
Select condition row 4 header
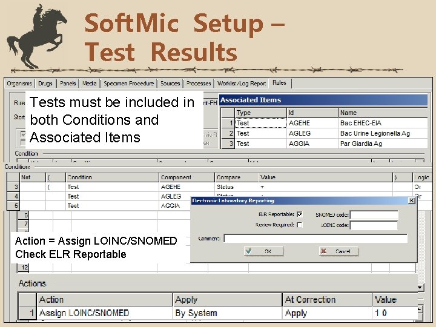(13, 196)
